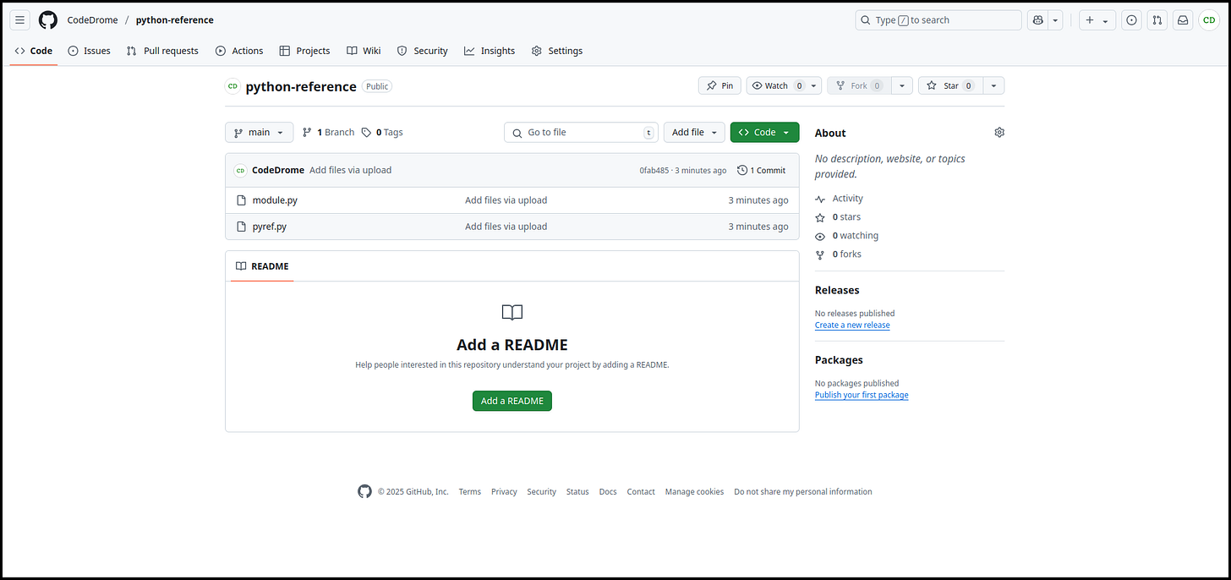Click the 0 Tags link
Viewport: 1231px width, 580px height.
(x=382, y=132)
